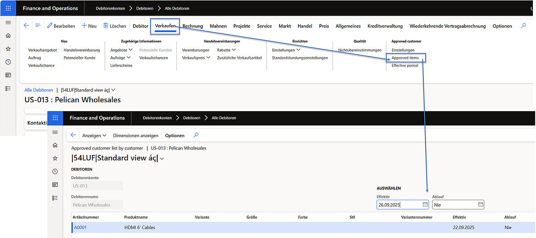
Task: Switch to the Rechnung ribbon tab
Action: [x=193, y=26]
